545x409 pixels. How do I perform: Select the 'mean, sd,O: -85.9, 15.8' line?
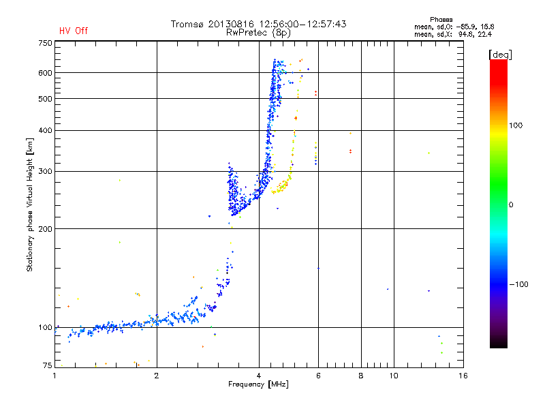click(x=454, y=27)
